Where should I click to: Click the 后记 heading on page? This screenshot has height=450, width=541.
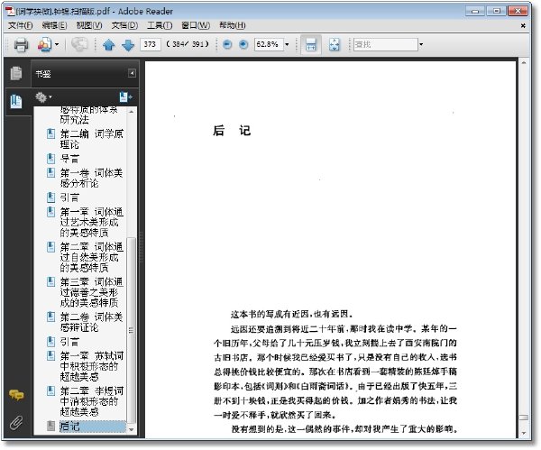(232, 131)
